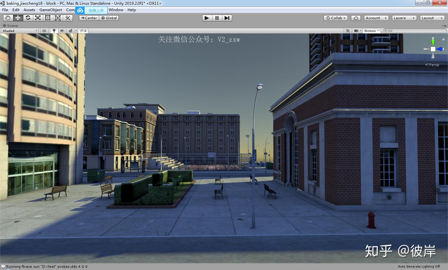
Task: Click the gray left axis gizmo cone
Action: pyautogui.click(x=427, y=49)
